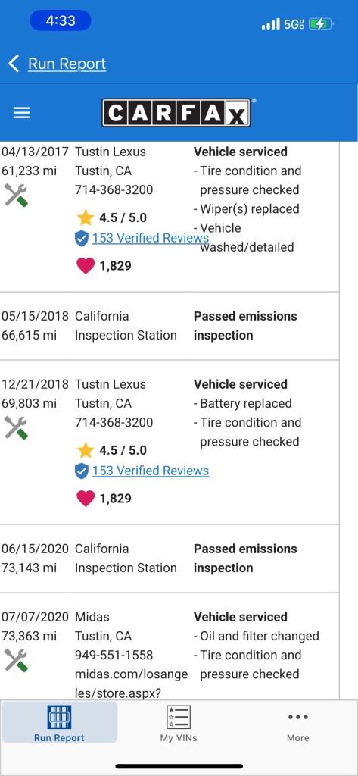358x776 pixels.
Task: Tap the battery icon in the status bar
Action: pyautogui.click(x=321, y=23)
